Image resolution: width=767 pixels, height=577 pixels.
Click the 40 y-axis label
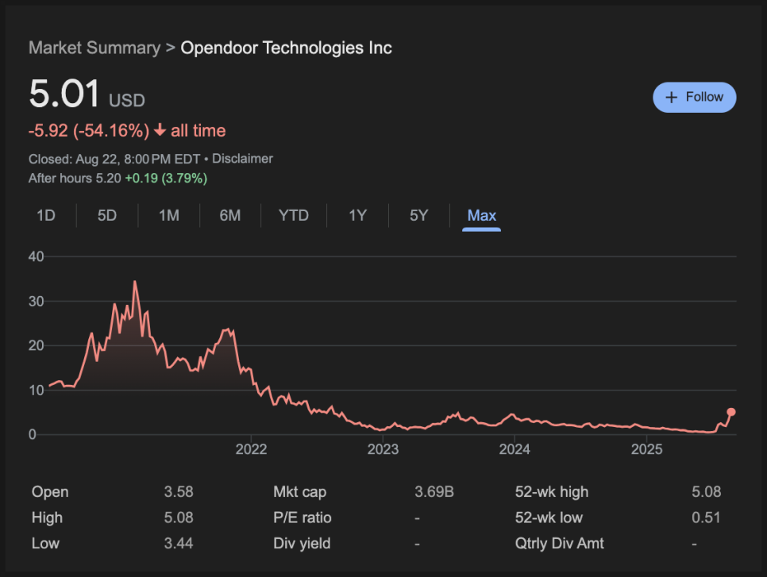(x=37, y=256)
